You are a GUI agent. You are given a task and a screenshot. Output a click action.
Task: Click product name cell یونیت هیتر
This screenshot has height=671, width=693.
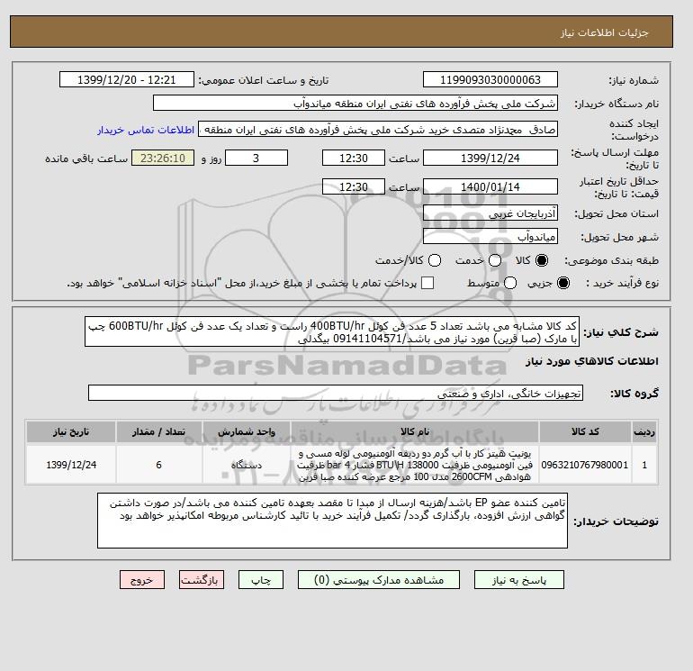point(415,465)
